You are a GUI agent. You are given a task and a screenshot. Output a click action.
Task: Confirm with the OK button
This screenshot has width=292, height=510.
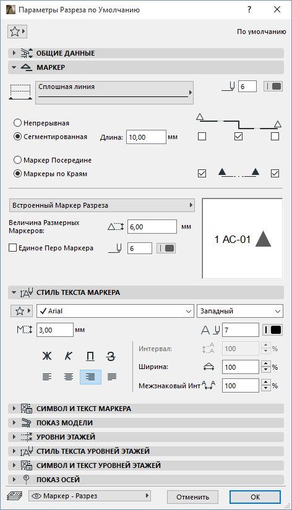255,497
